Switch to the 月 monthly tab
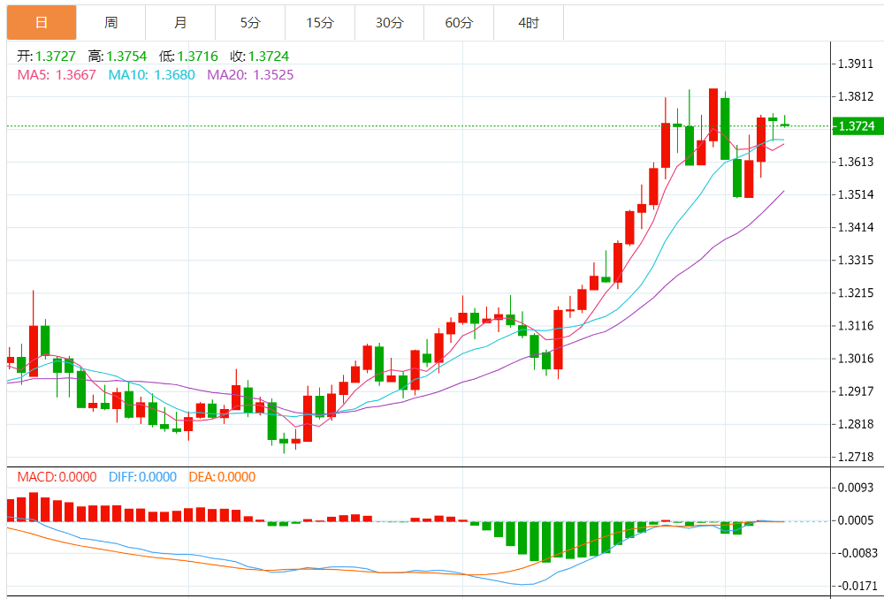The width and height of the screenshot is (884, 599). pos(180,23)
